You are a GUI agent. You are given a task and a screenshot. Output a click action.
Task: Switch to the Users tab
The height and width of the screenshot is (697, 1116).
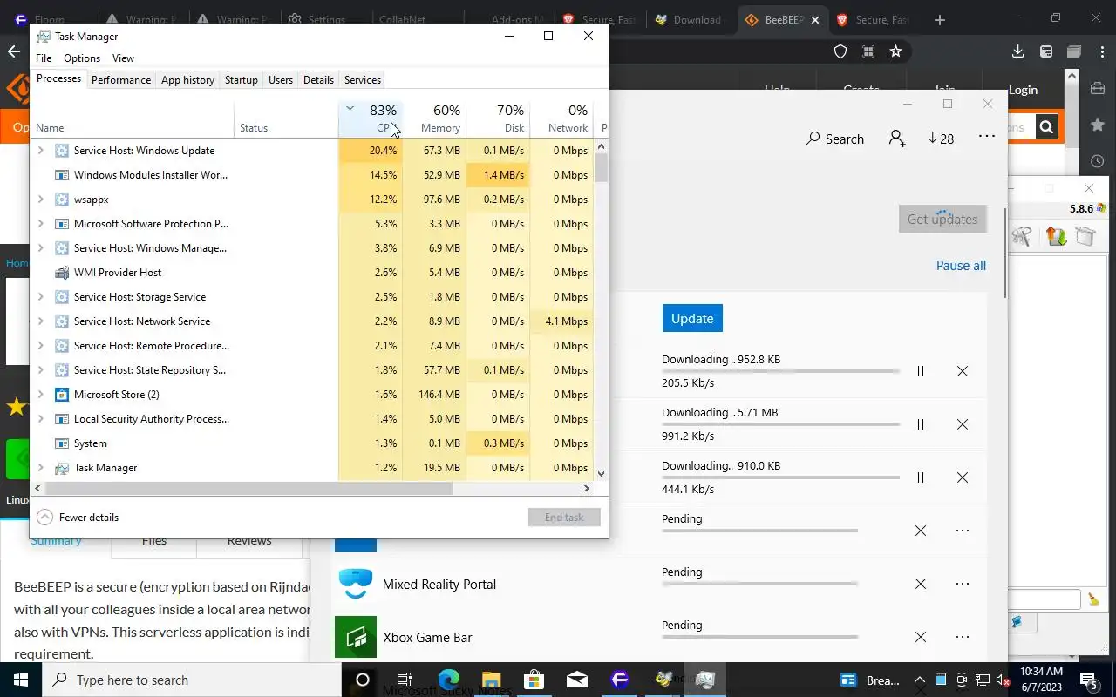[281, 80]
